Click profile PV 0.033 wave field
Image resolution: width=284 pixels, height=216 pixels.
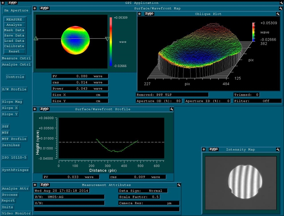(x=71, y=177)
